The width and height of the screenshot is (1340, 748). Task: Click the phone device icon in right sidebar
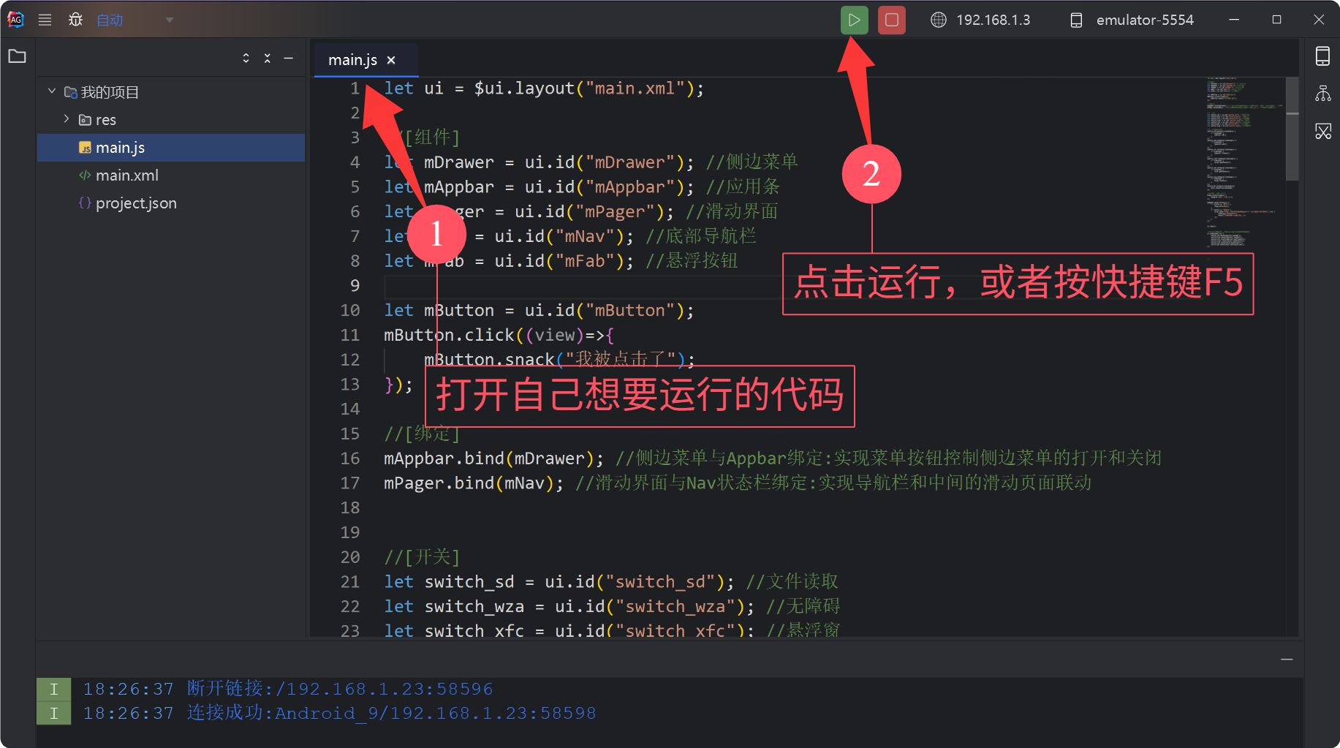[x=1322, y=56]
